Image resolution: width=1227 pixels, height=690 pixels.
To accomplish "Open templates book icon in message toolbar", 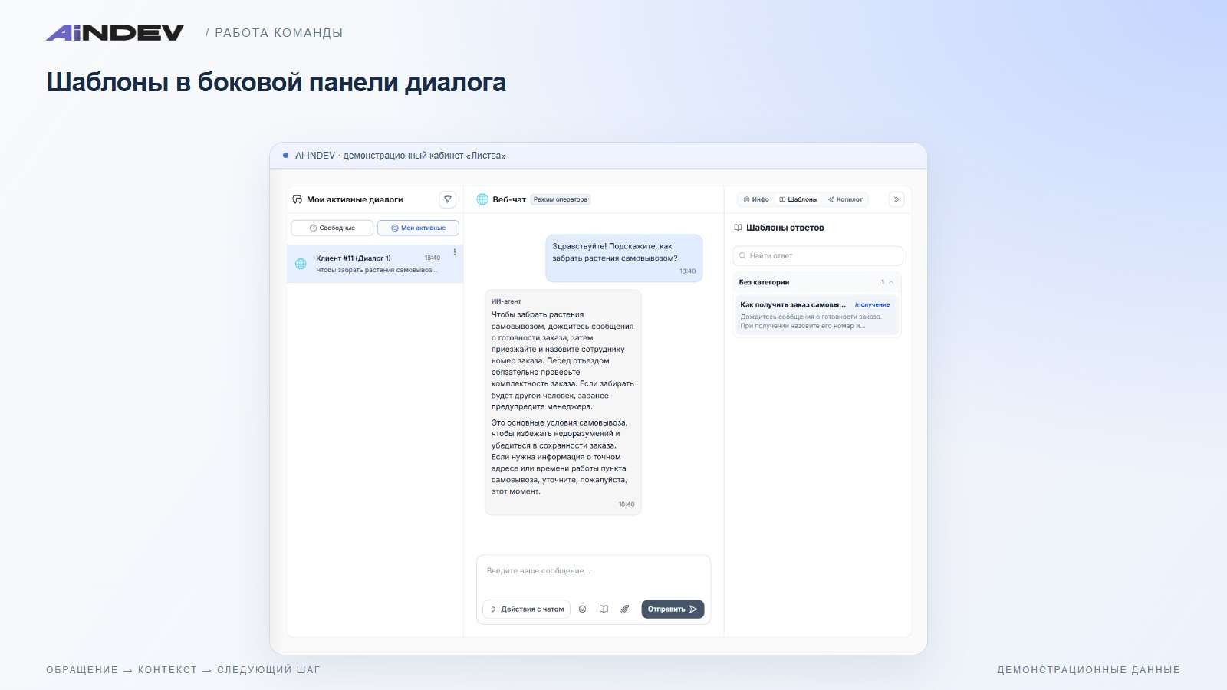I will click(x=604, y=609).
